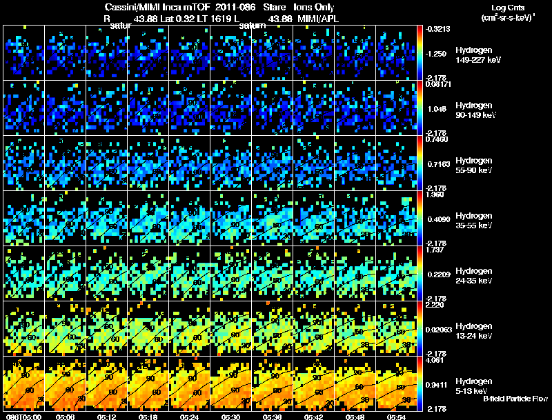Select the Hydrogen 24-35 keV panel at 05:42
This screenshot has width=552, height=420.
click(313, 273)
